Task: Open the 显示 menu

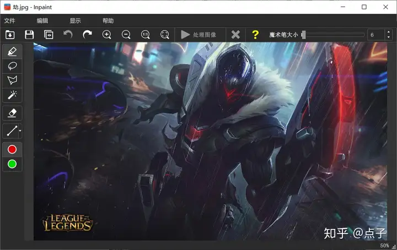Action: click(75, 21)
